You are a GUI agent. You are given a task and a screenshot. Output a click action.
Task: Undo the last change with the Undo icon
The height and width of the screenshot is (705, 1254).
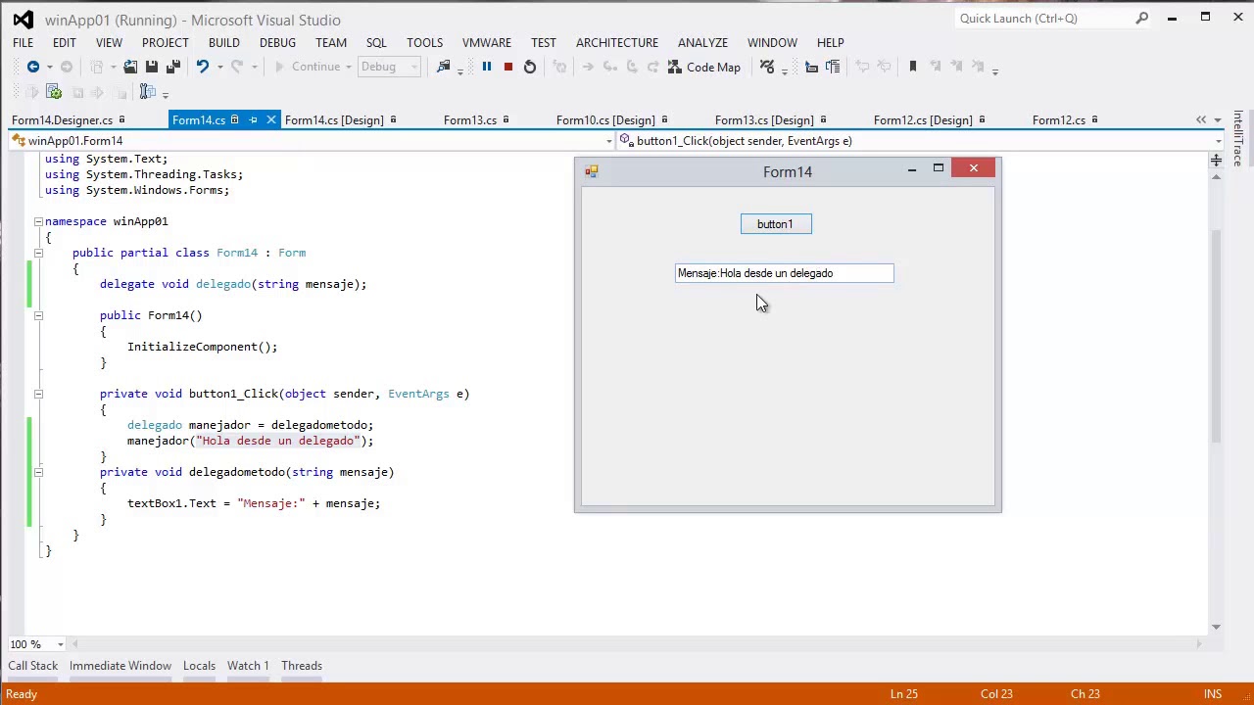(202, 67)
